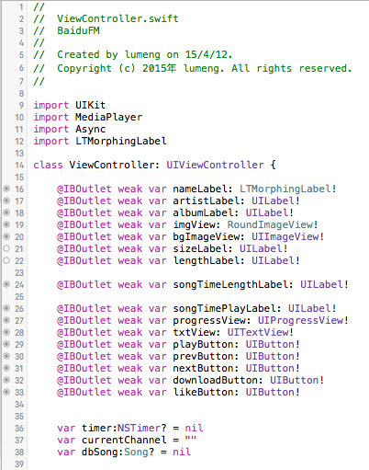This screenshot has width=369, height=470.
Task: Click Async in the import statement
Action: [90, 129]
